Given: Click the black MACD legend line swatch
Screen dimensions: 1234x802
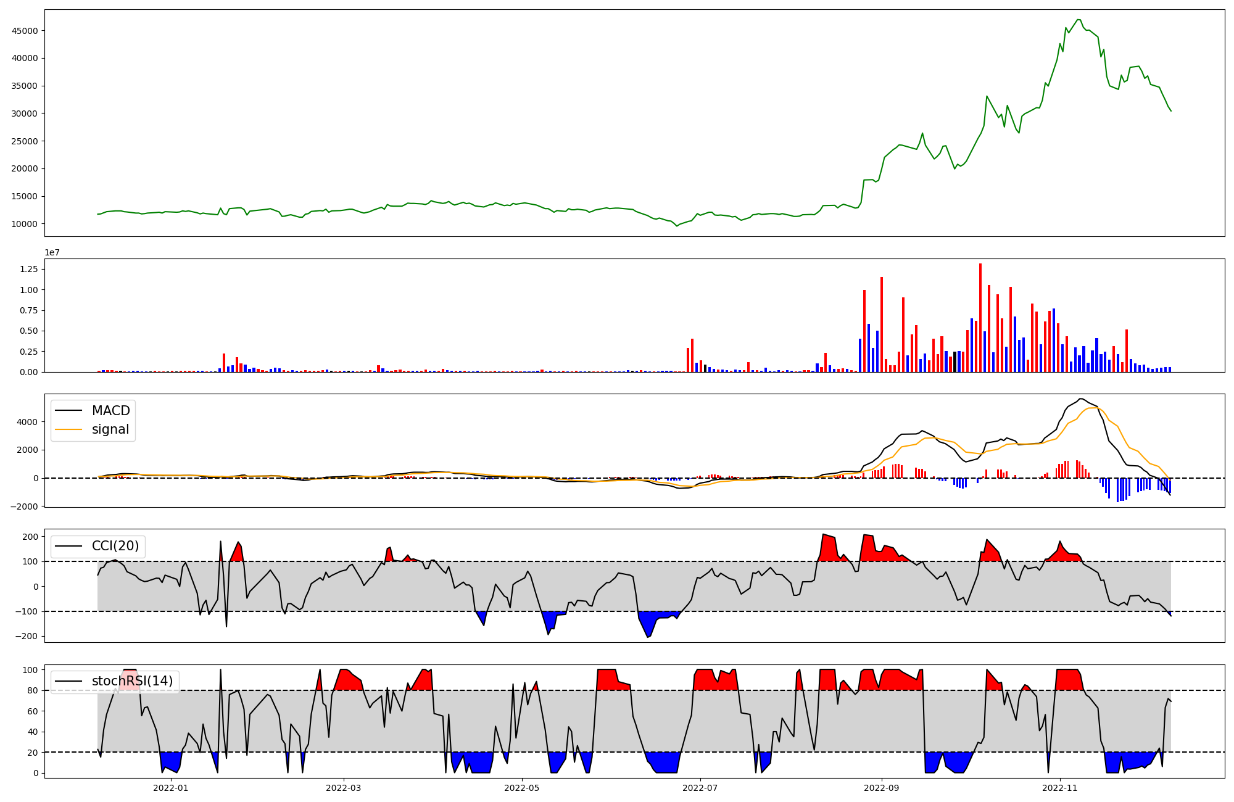Looking at the screenshot, I should point(68,411).
